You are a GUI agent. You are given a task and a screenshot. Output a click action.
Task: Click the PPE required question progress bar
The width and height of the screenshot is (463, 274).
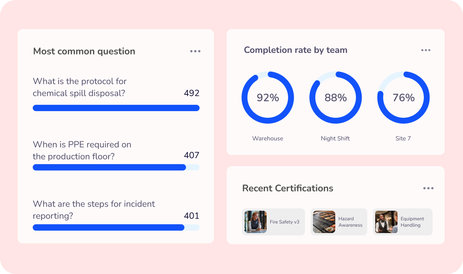(116, 167)
